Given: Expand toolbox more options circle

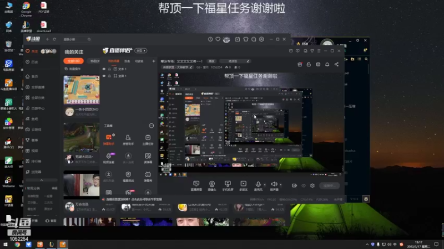Looking at the screenshot, I should click(x=151, y=126).
